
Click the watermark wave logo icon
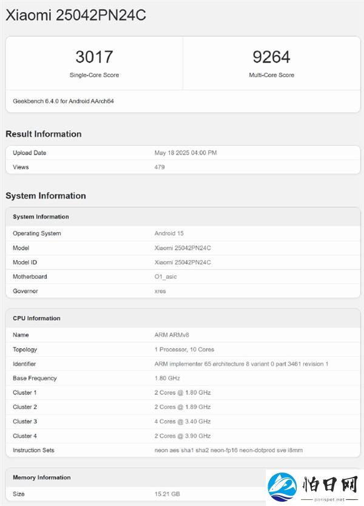(282, 487)
